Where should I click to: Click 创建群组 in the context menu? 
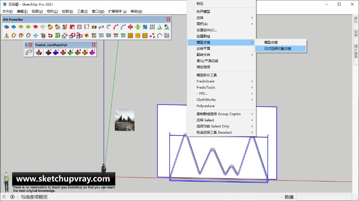(222, 36)
